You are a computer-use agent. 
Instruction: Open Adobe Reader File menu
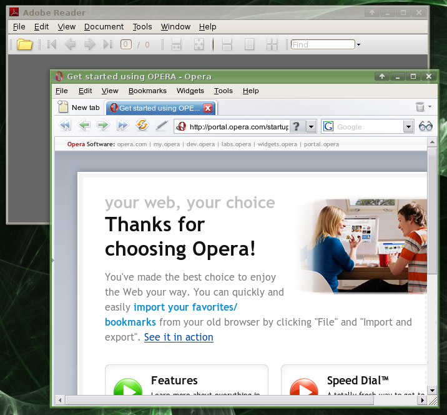coord(19,26)
